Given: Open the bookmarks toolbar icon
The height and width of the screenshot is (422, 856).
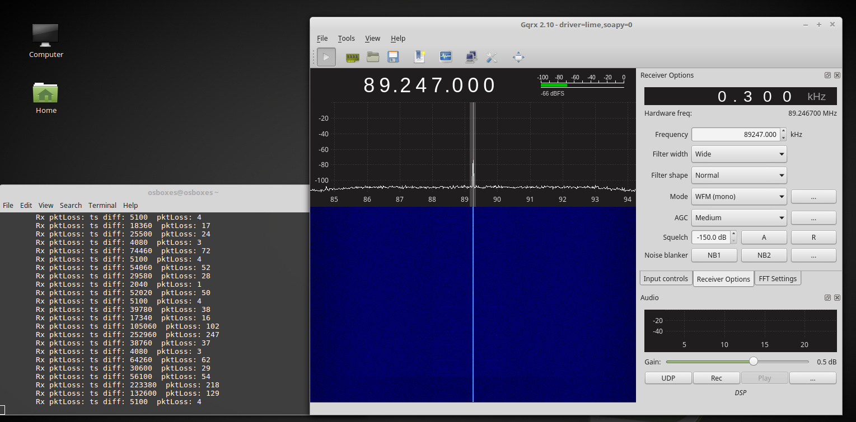Looking at the screenshot, I should point(419,57).
